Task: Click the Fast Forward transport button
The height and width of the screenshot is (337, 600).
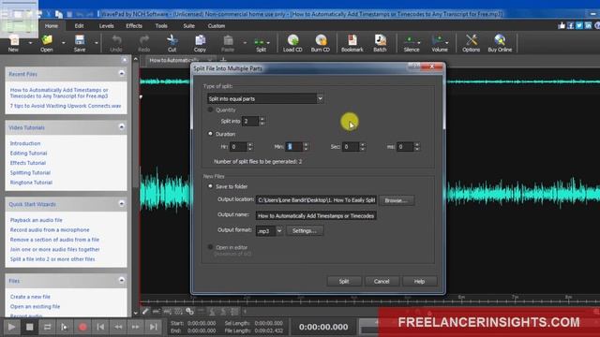Action: [x=136, y=327]
